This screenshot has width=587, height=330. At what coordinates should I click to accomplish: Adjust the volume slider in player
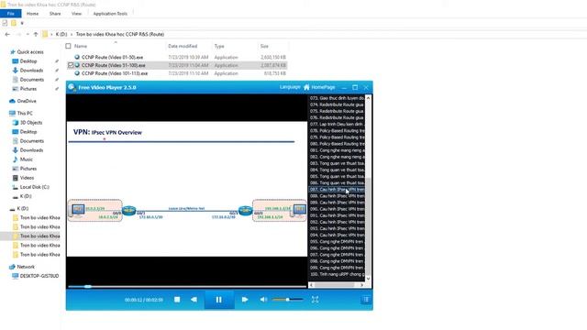tap(287, 300)
